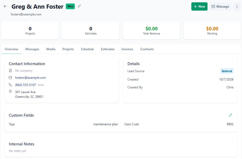Click the 'No company' placeholder text
This screenshot has width=242, height=159.
(24, 71)
